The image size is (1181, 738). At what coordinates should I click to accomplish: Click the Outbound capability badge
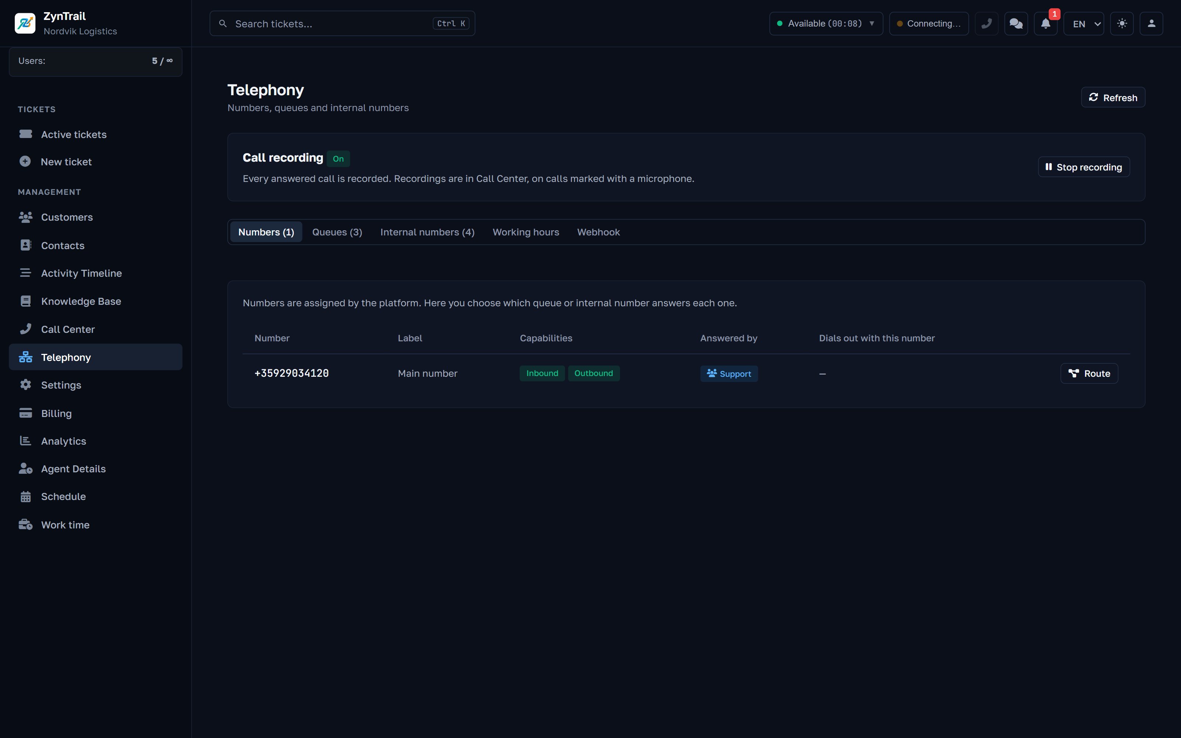[x=593, y=373]
